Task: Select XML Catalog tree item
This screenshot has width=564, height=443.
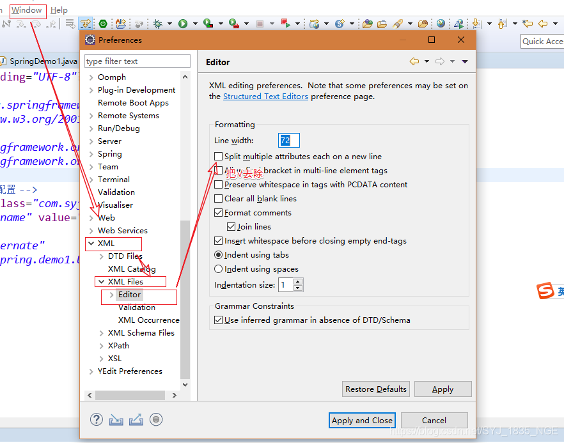Action: coord(132,269)
